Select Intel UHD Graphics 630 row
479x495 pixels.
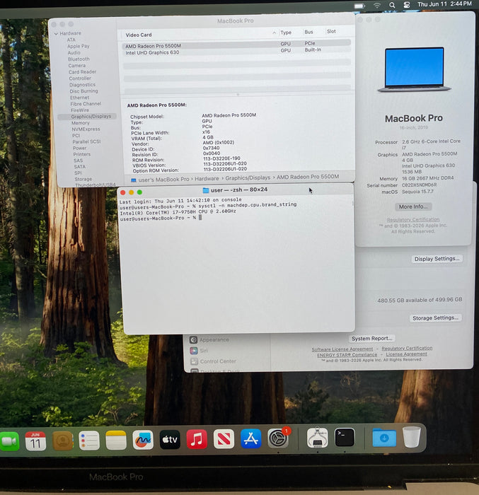[x=236, y=52]
